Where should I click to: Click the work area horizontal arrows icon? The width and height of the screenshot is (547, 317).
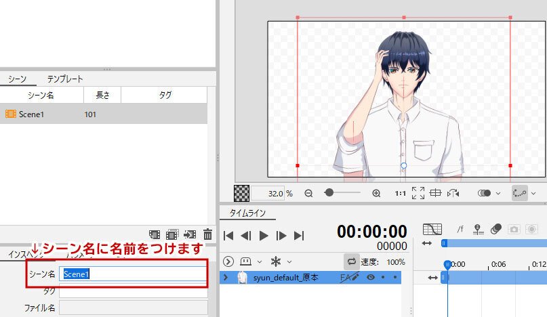point(427,243)
